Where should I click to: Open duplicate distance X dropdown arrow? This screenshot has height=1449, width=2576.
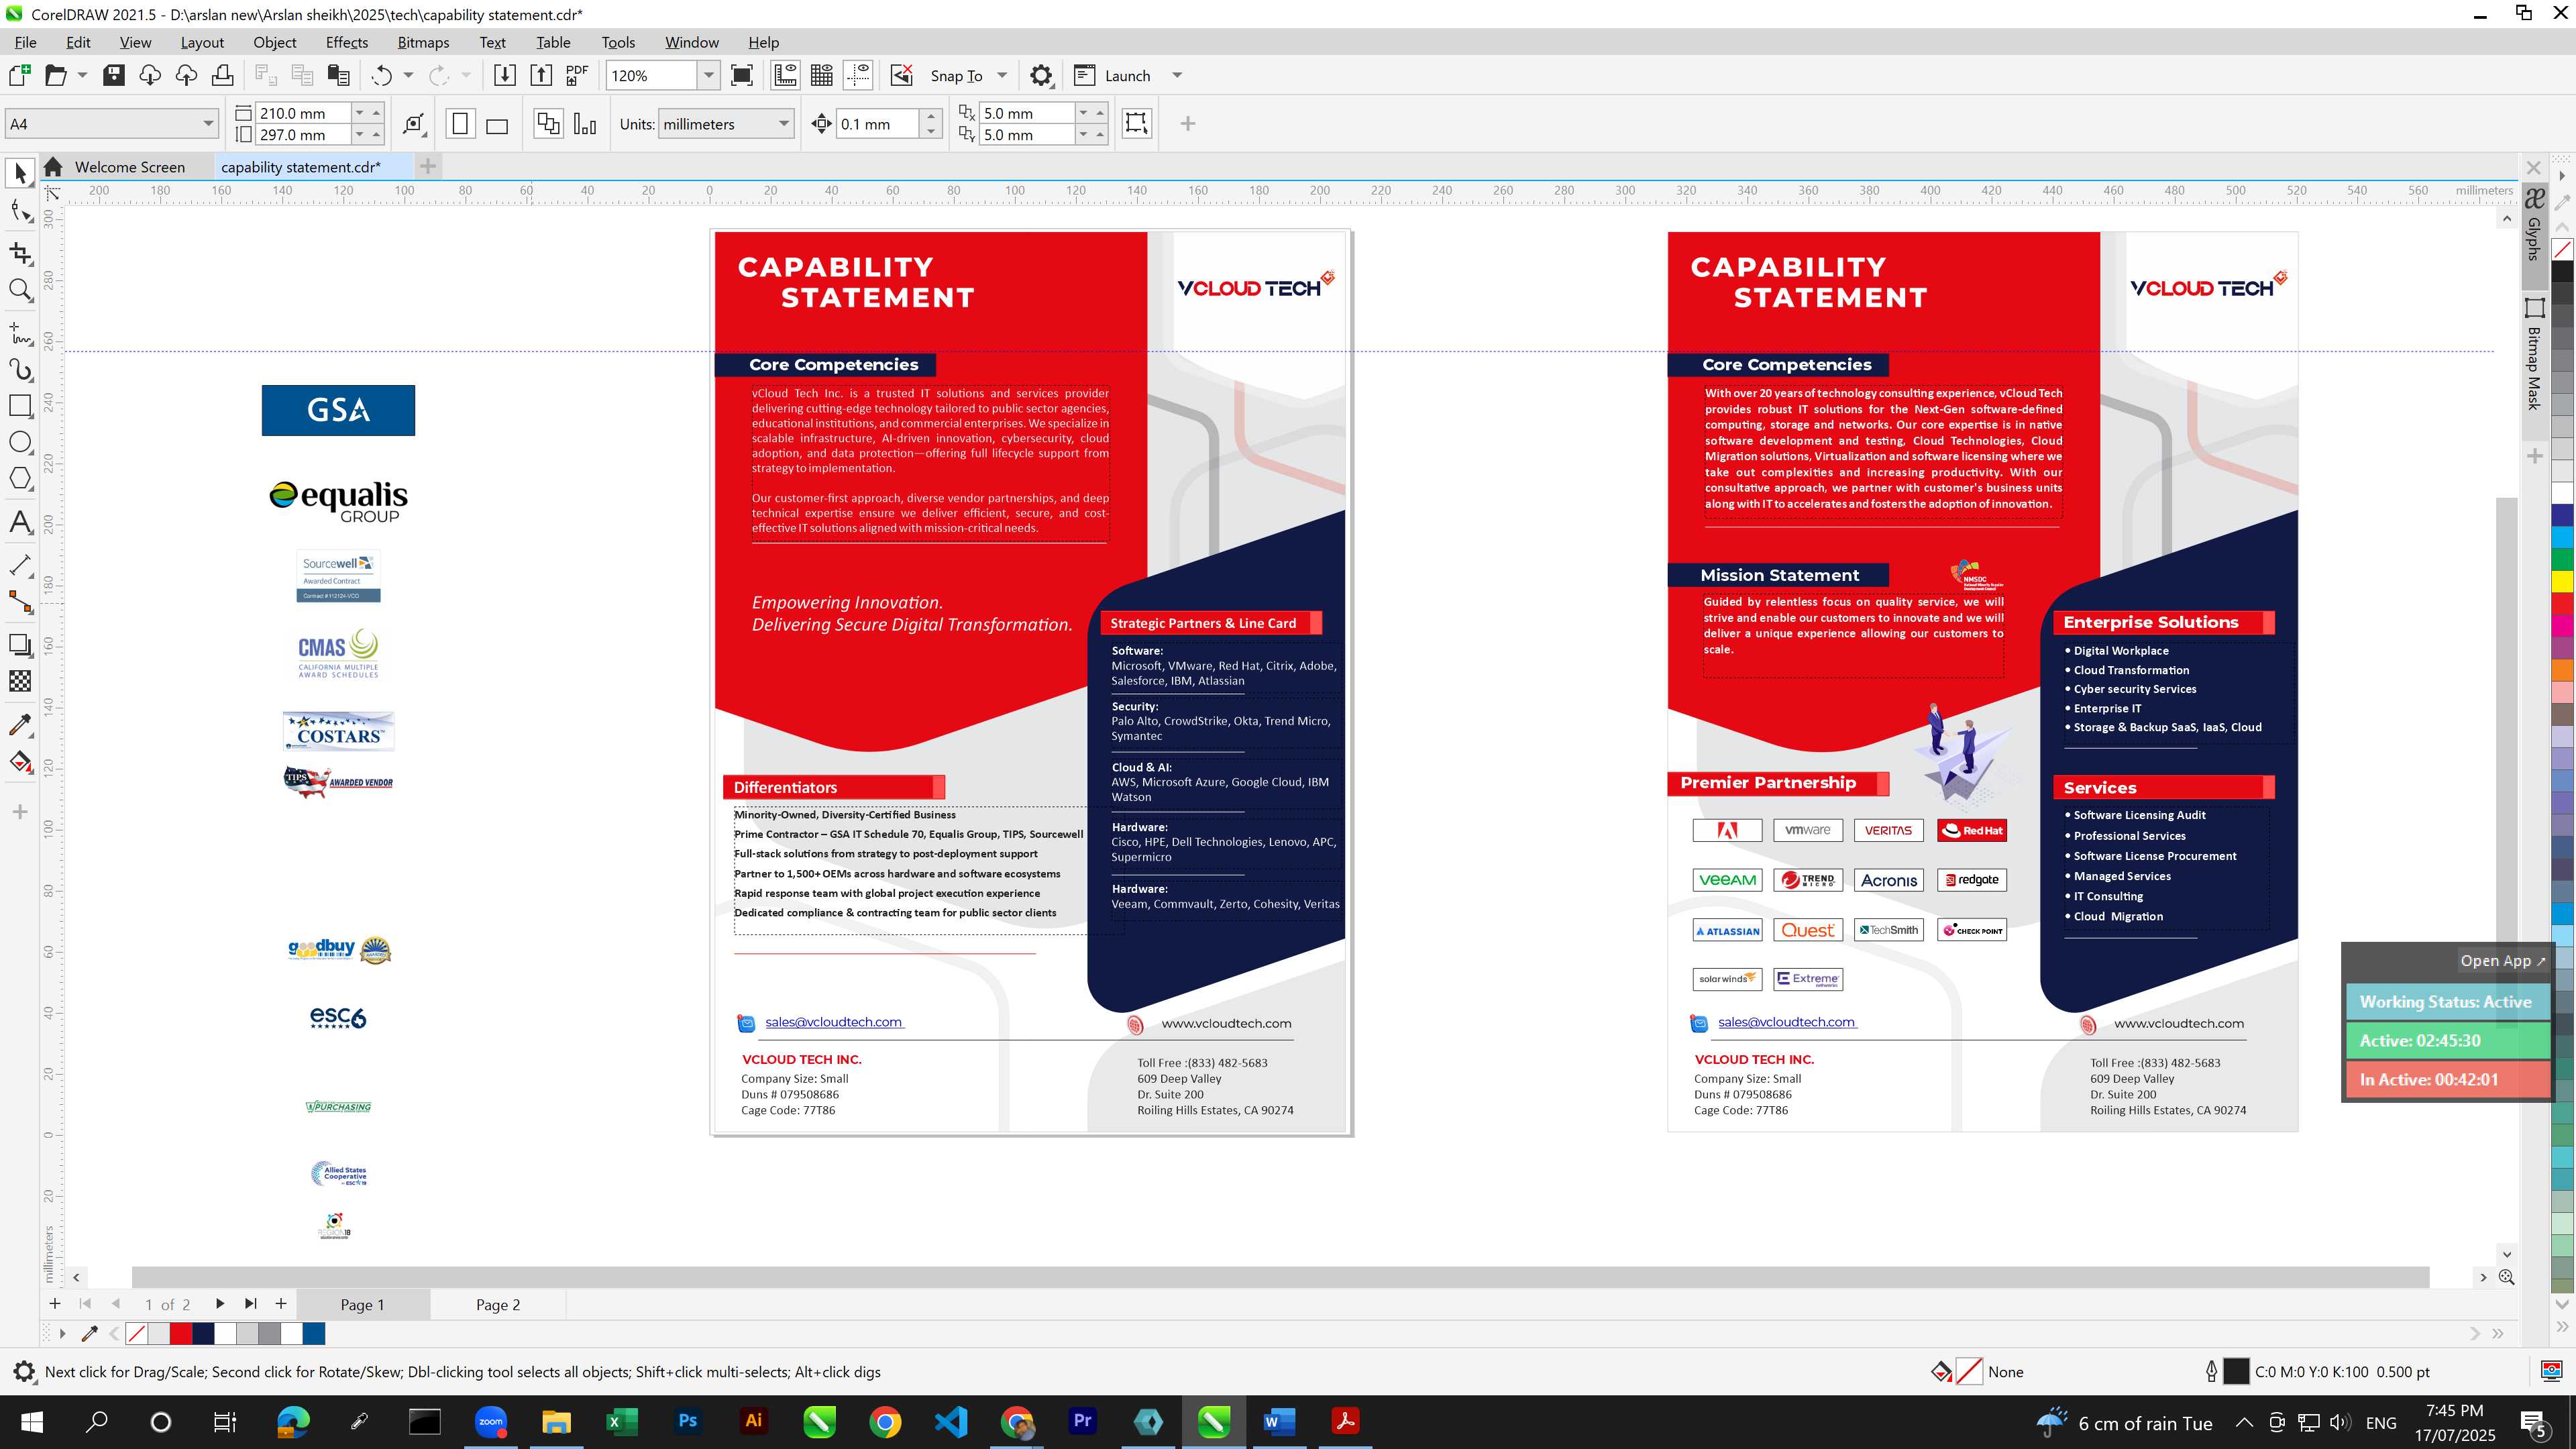tap(1083, 113)
